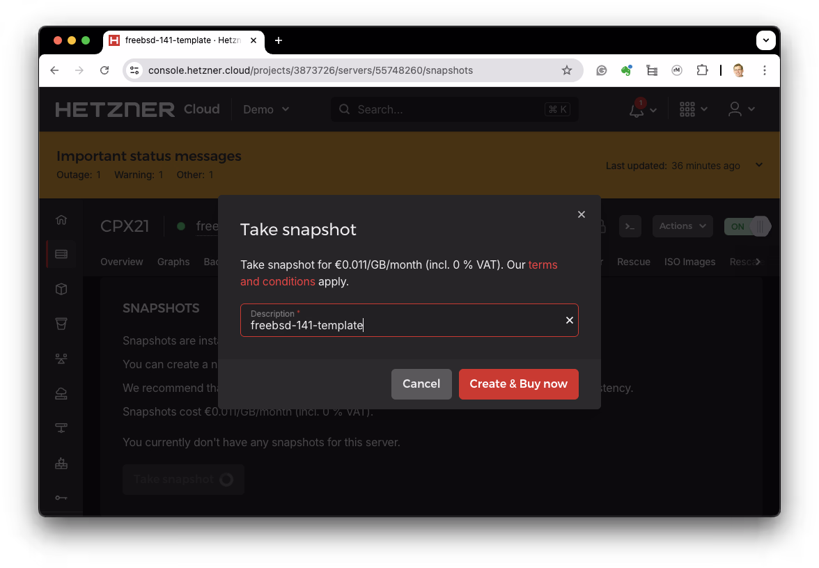Expand the Demo project dropdown

266,109
